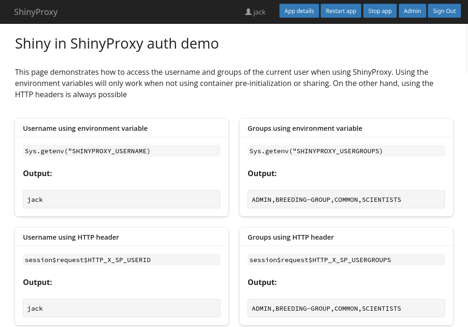
Task: Click Output label in Username using HTTP header card
Action: (x=37, y=282)
